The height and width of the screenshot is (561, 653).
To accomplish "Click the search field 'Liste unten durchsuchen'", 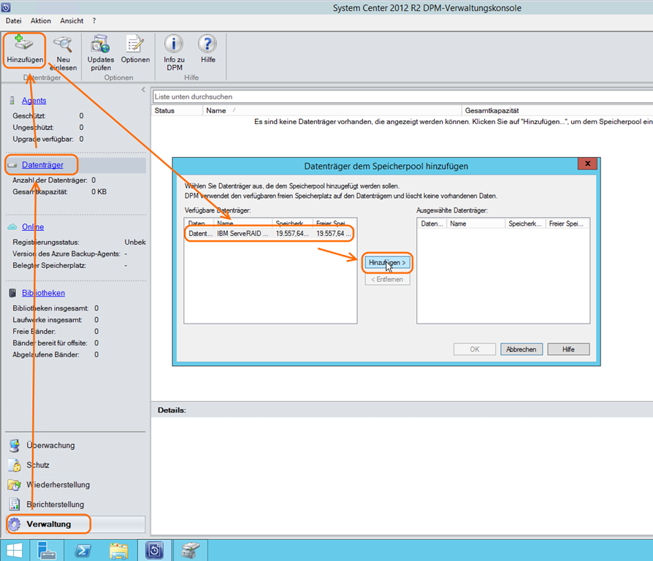I will [x=402, y=96].
